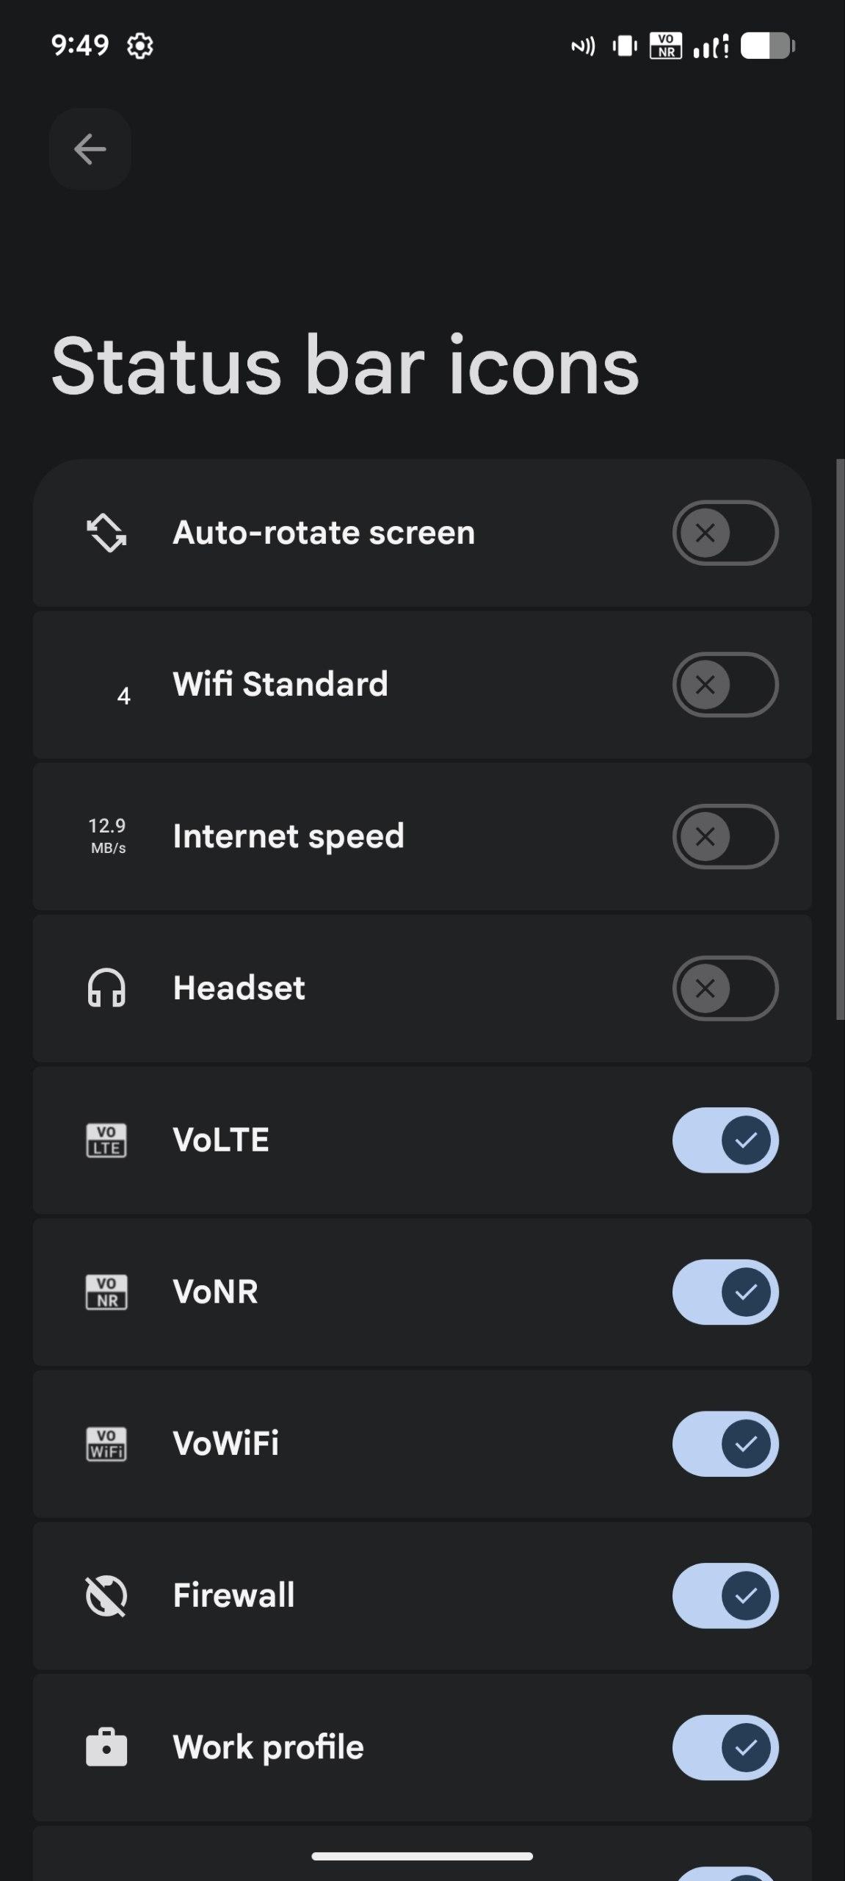The height and width of the screenshot is (1881, 845).
Task: Enable the Auto-rotate screen toggle
Action: click(x=725, y=533)
